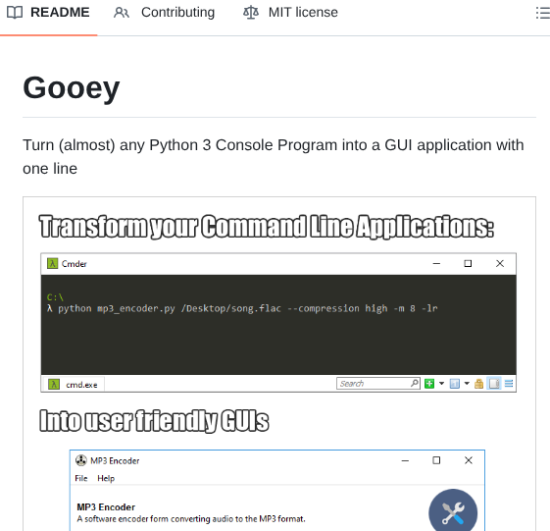Screen dimensions: 550x531
Task: Expand dropdown arrow beside green plus icon
Action: click(441, 384)
